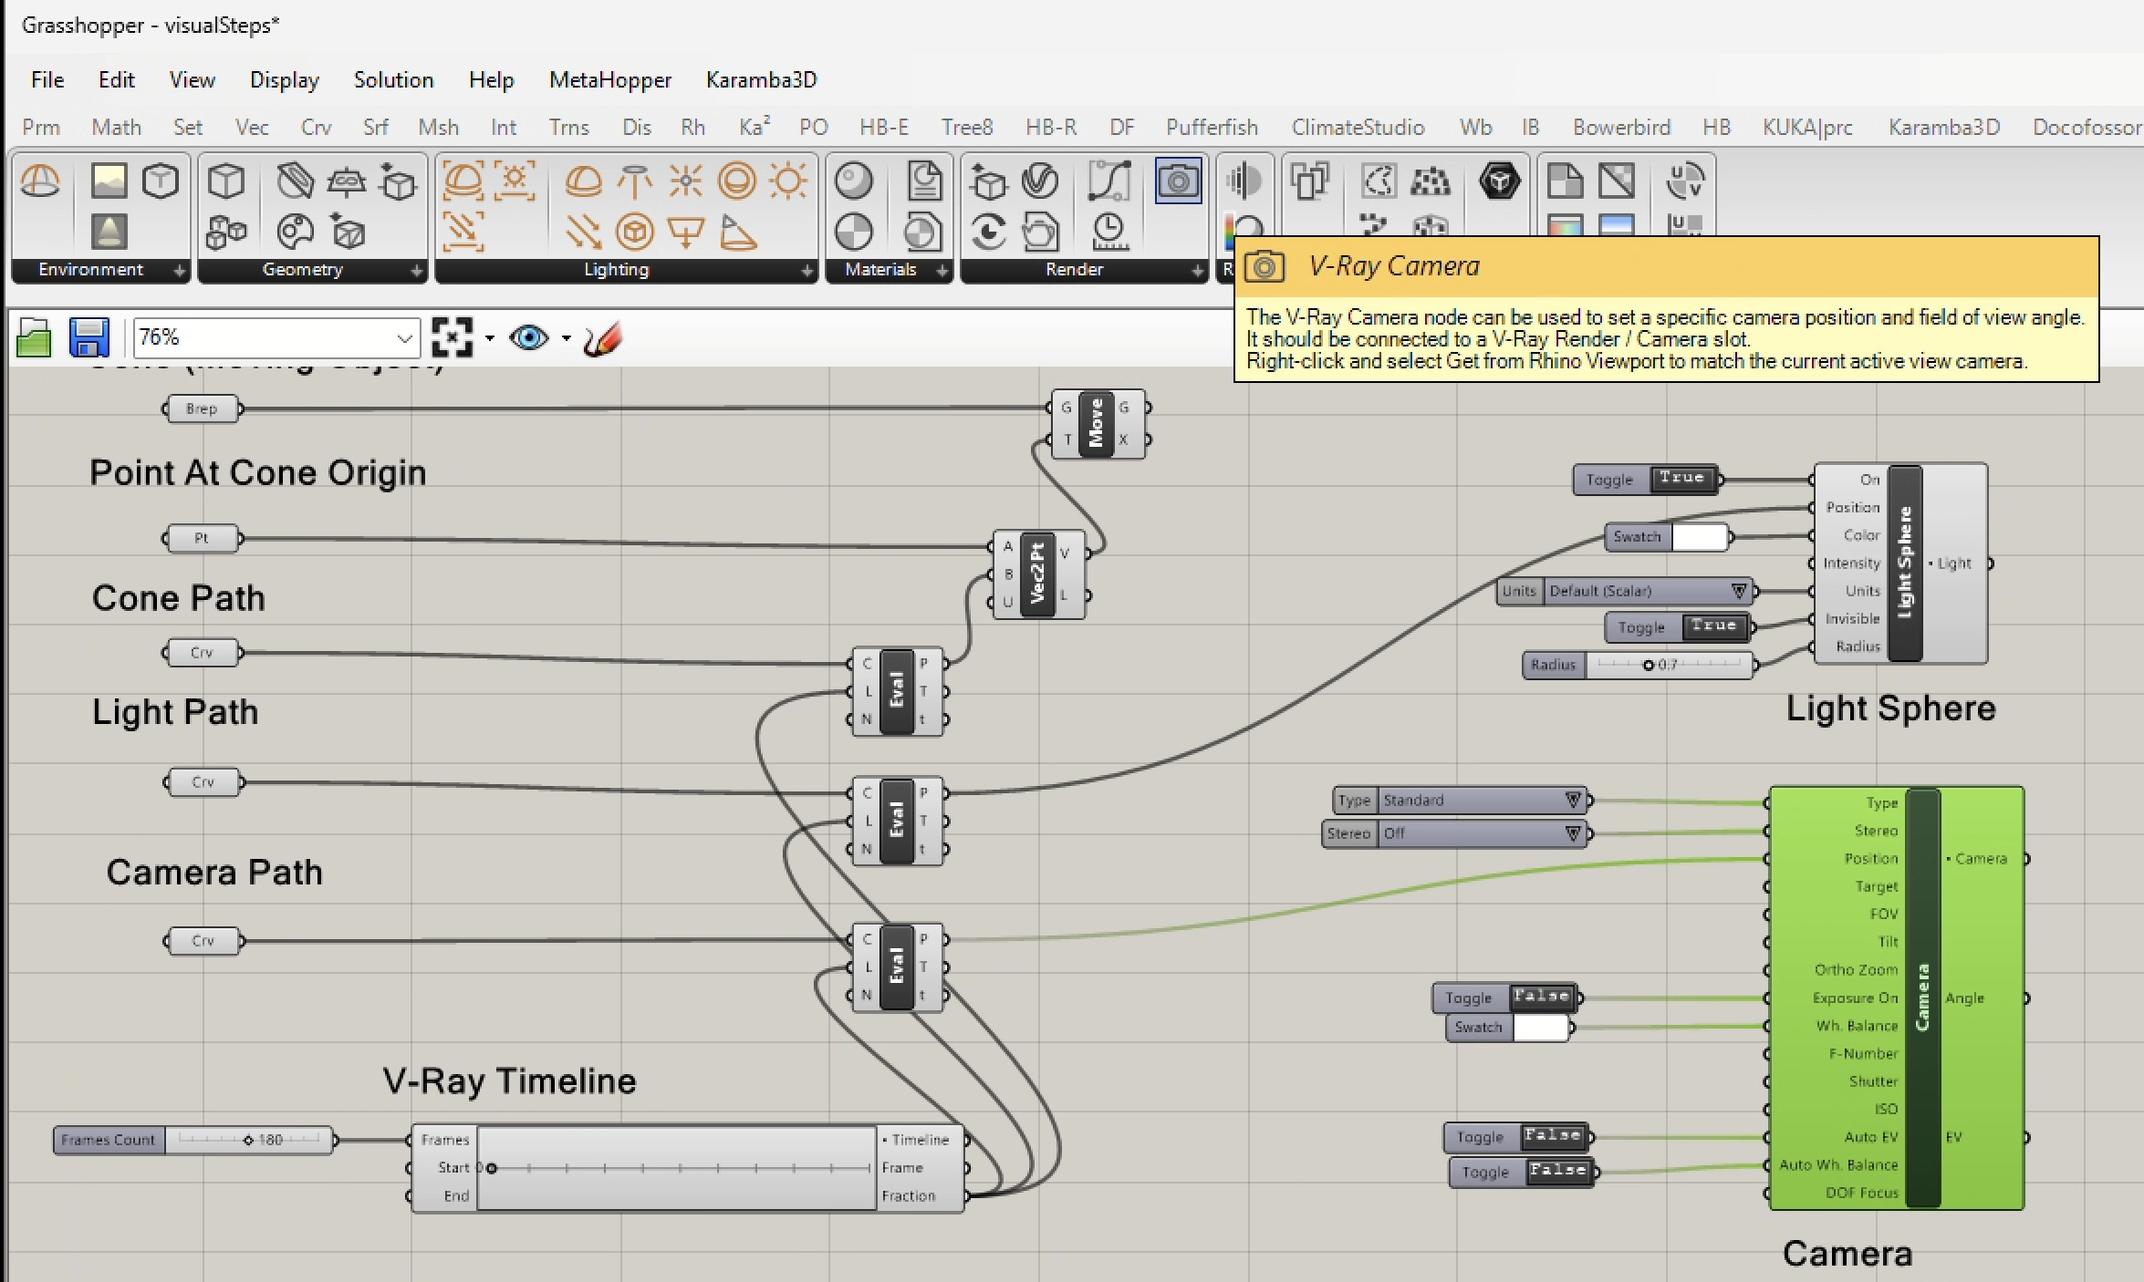Toggle the Invisible True toggle of Light Sphere

pyautogui.click(x=1715, y=626)
